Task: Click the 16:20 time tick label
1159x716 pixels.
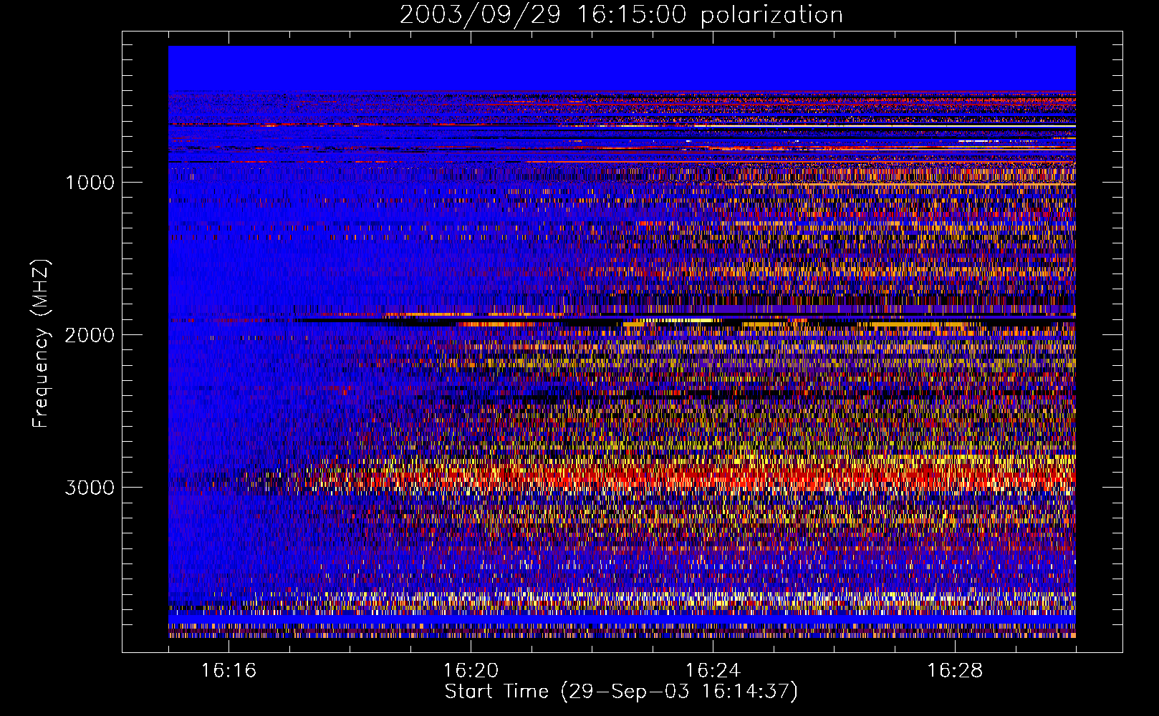Action: [x=471, y=671]
